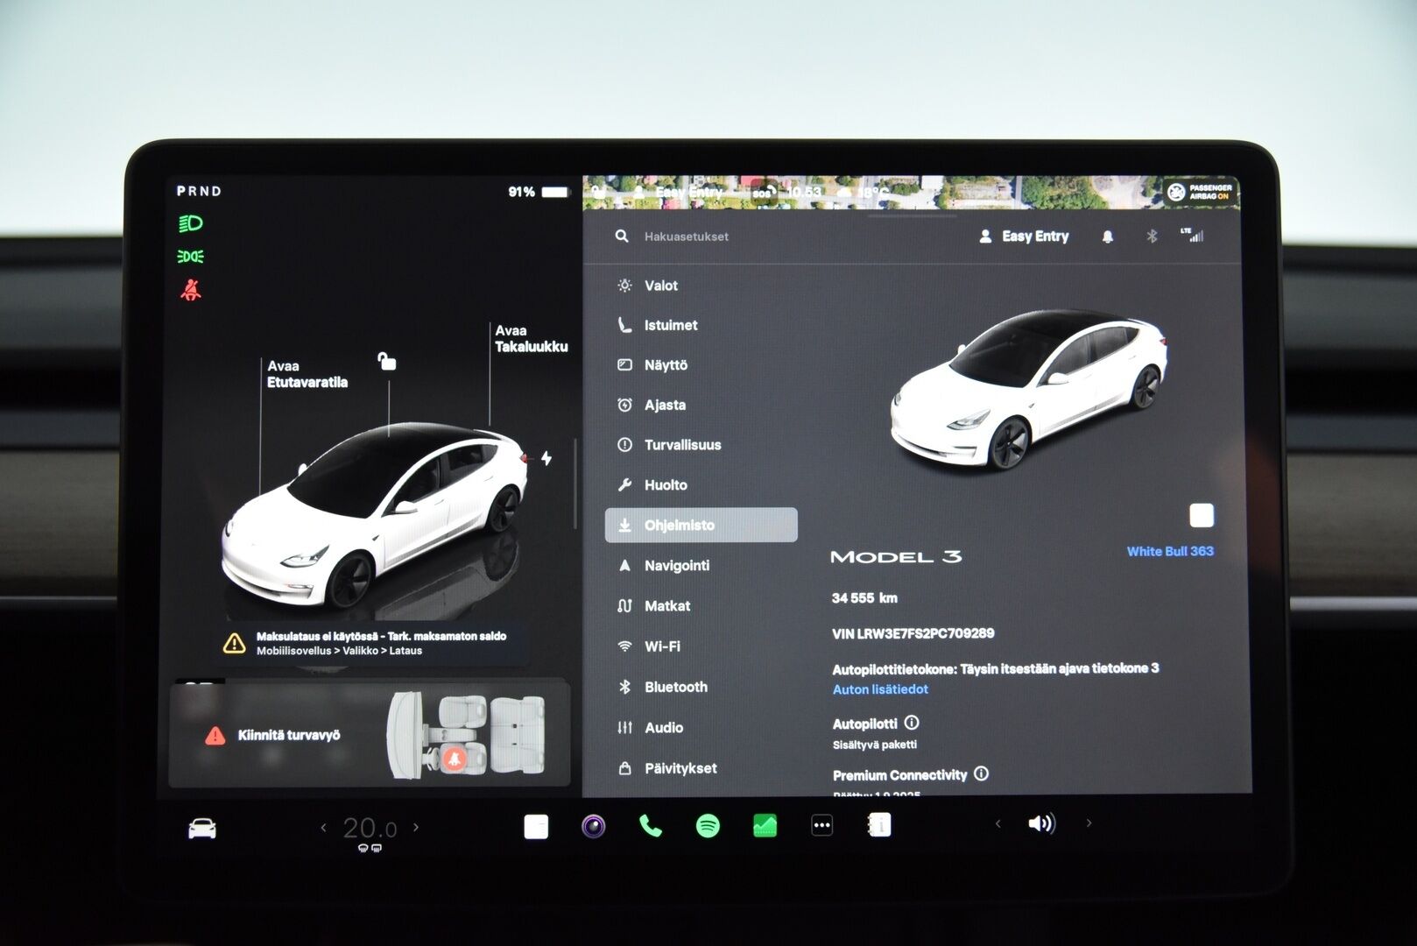Open the Wi-Fi settings

tap(649, 646)
